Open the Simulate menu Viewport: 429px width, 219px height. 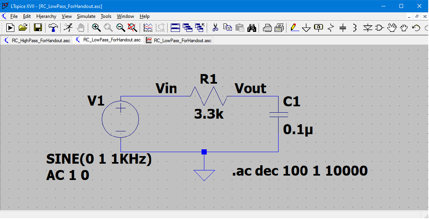click(x=86, y=16)
